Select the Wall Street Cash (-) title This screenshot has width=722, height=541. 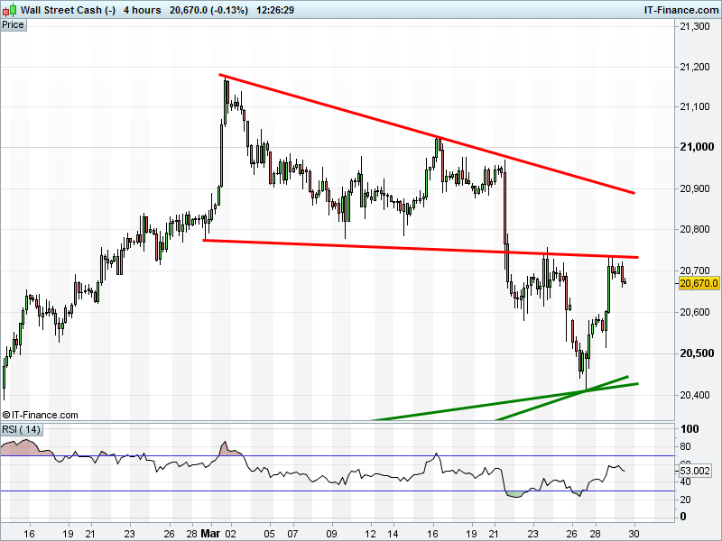click(x=69, y=10)
